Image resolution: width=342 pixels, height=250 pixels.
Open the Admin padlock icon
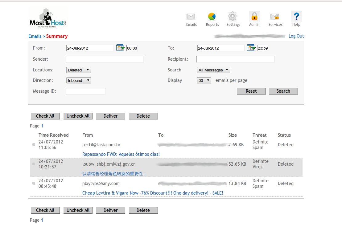click(x=254, y=17)
